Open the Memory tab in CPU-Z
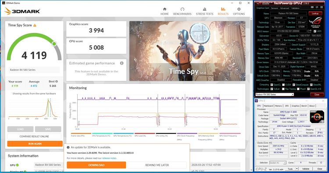Viewport: 329px width, 173px height. tap(279, 106)
